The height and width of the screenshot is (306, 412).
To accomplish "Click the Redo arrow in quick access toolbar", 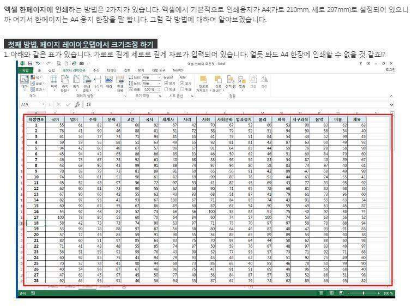I will pos(49,64).
